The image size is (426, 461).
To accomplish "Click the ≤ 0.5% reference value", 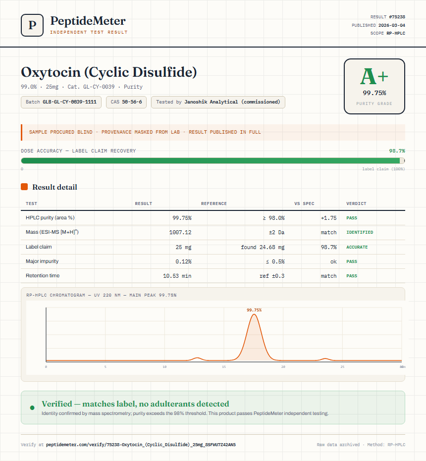I will [x=275, y=261].
